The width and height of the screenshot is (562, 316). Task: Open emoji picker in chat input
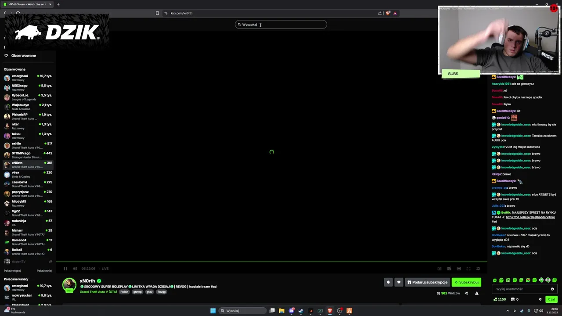pos(552,289)
